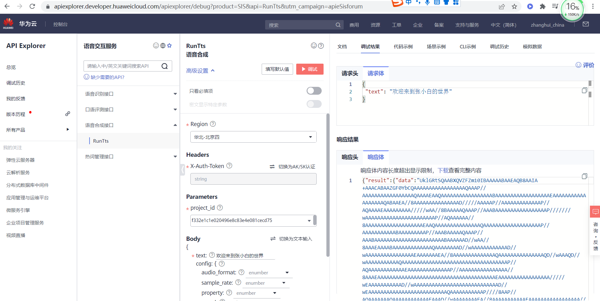This screenshot has height=301, width=600.
Task: Switch to the 场景示例 tab
Action: [x=436, y=47]
